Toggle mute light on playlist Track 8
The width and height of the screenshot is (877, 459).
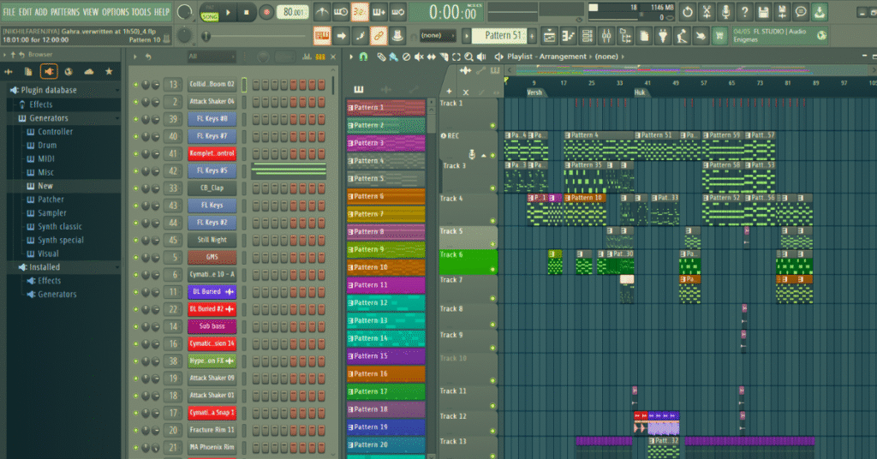coord(492,325)
